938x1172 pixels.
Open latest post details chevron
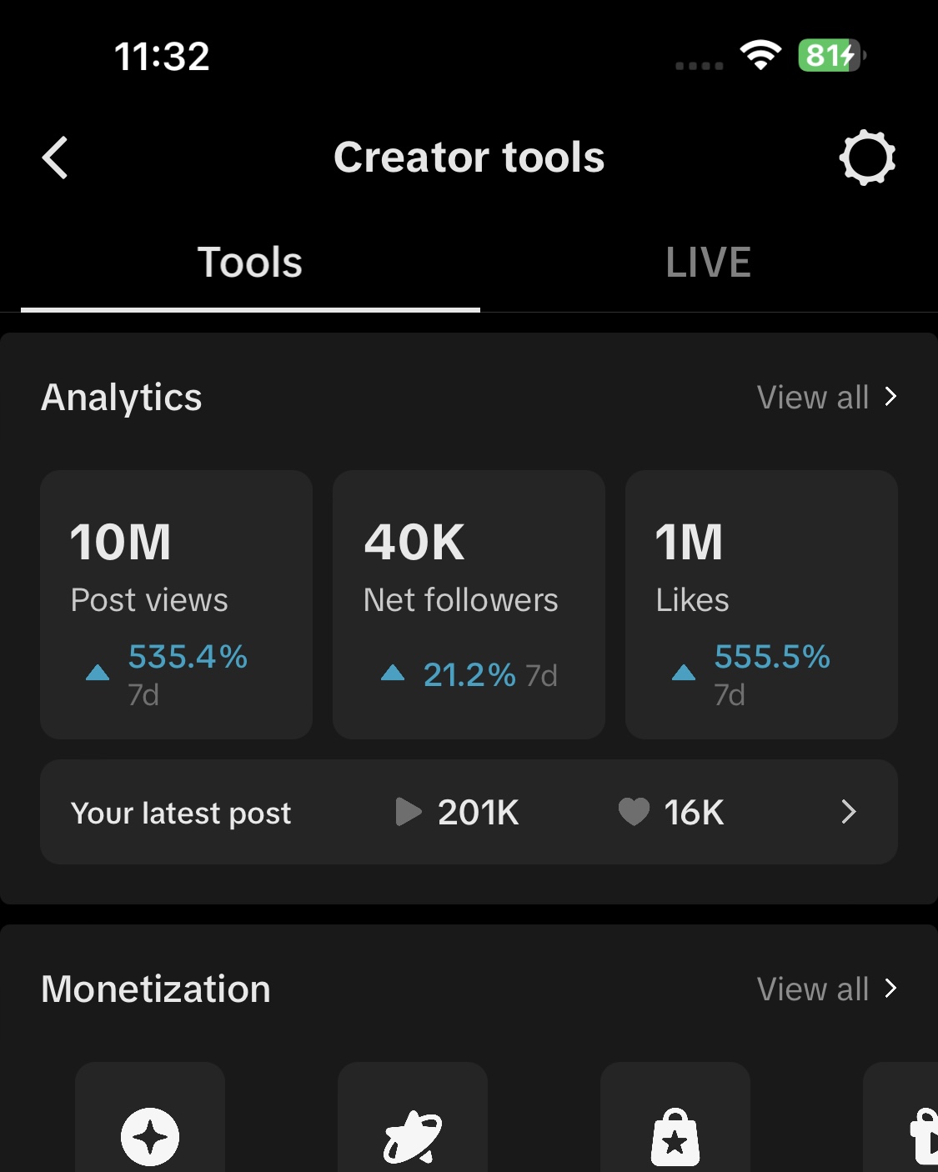pyautogui.click(x=849, y=812)
